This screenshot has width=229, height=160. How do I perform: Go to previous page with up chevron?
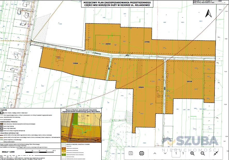(155, 153)
